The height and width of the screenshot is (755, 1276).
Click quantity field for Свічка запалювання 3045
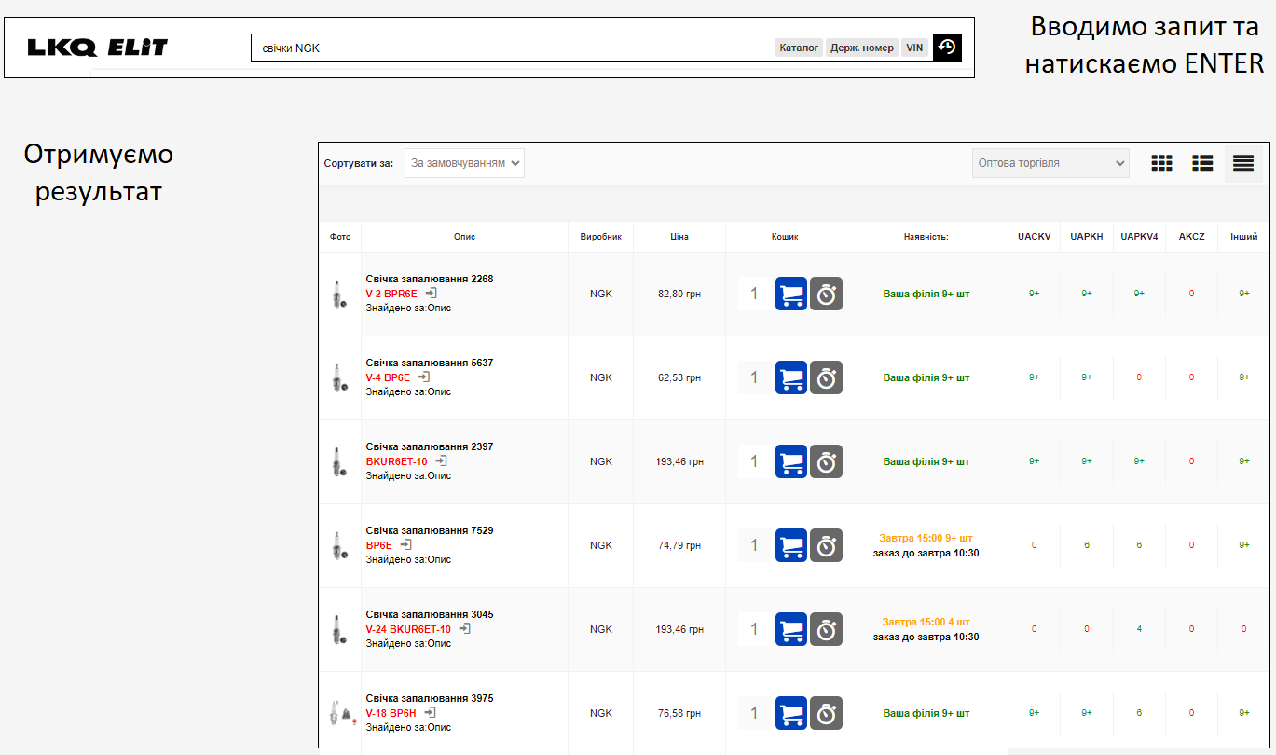[755, 630]
